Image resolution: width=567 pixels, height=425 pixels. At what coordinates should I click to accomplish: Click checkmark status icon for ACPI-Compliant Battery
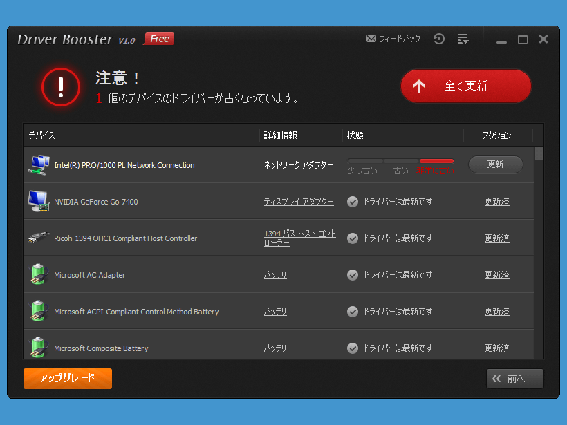coord(353,312)
